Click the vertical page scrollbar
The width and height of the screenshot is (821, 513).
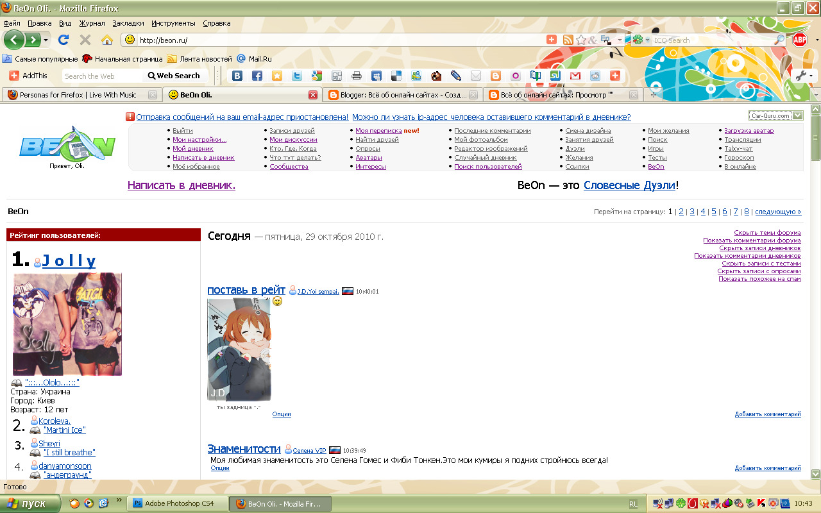815,292
